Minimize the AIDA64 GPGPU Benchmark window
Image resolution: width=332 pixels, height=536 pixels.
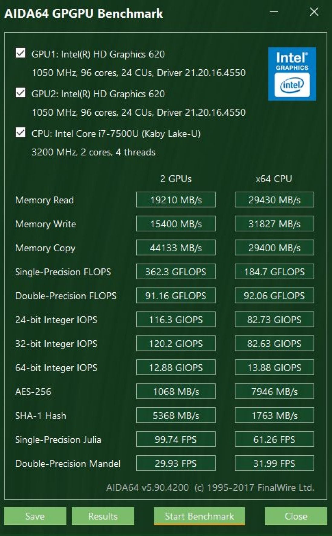click(x=274, y=12)
